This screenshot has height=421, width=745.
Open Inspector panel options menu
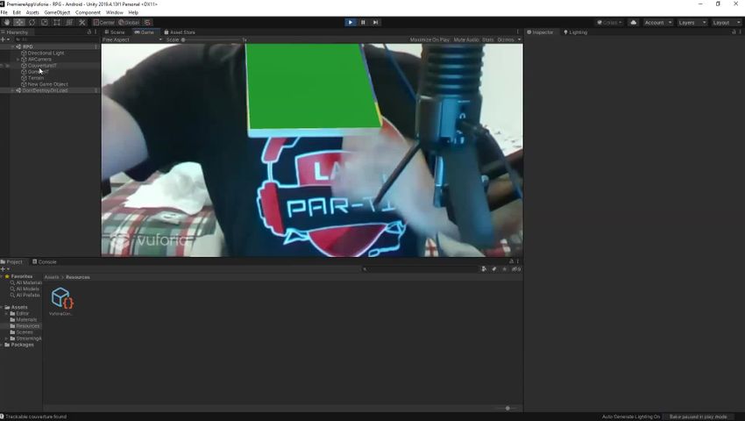(x=741, y=32)
